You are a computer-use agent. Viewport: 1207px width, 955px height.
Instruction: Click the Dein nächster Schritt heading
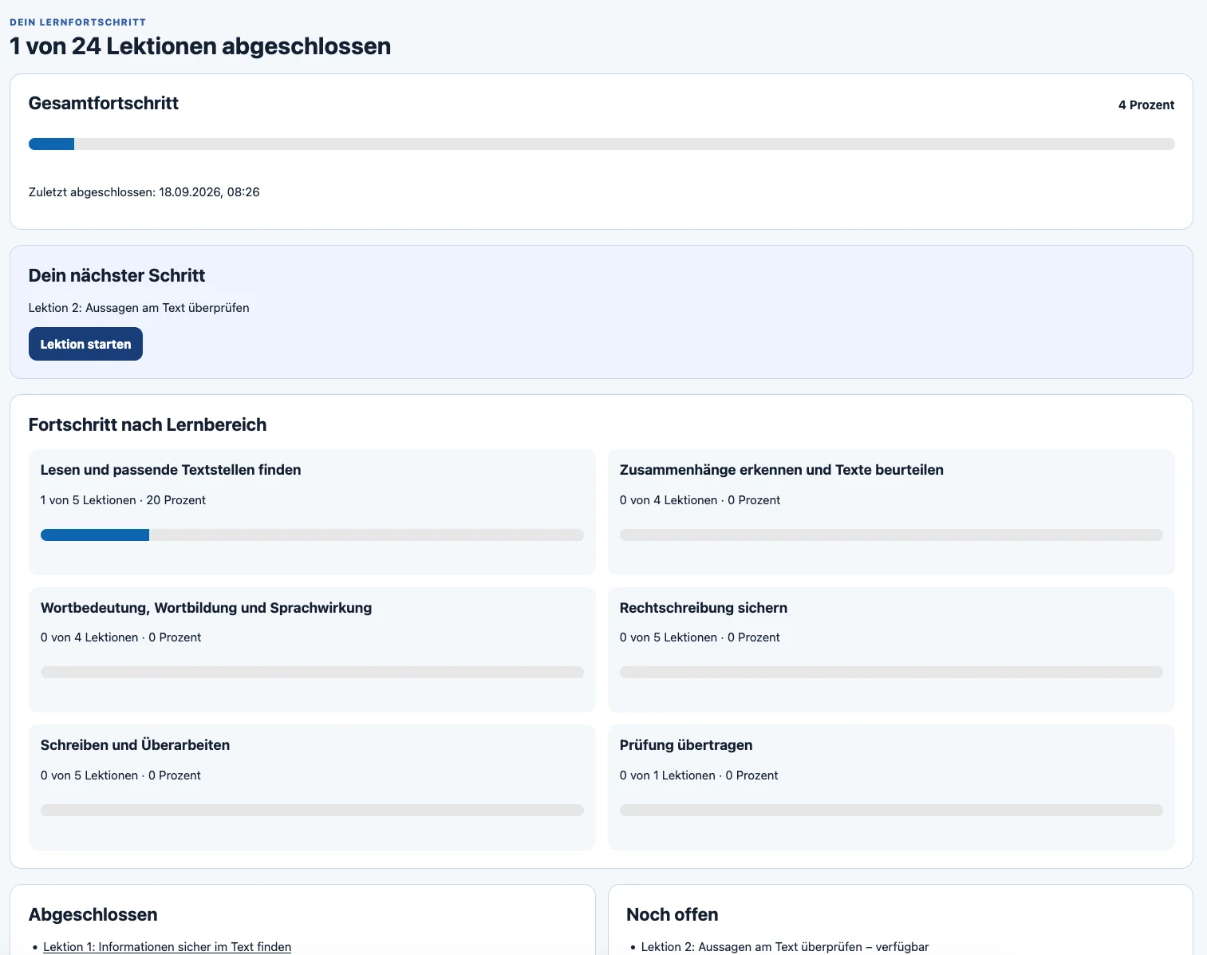point(116,275)
